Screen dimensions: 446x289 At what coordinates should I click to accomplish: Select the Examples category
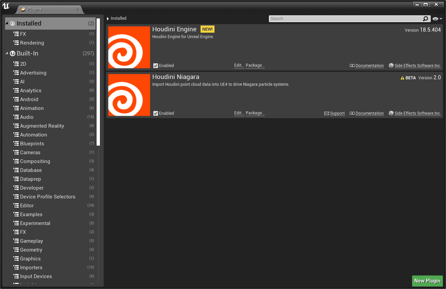[50, 214]
